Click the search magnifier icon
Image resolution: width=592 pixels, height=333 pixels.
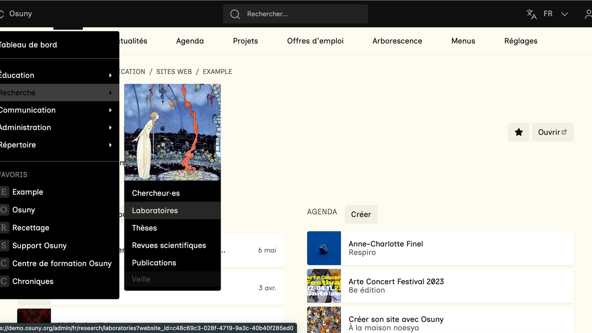[235, 14]
